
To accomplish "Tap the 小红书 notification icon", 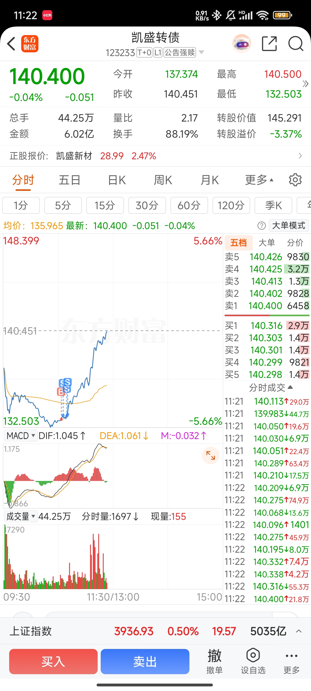I will [x=47, y=15].
